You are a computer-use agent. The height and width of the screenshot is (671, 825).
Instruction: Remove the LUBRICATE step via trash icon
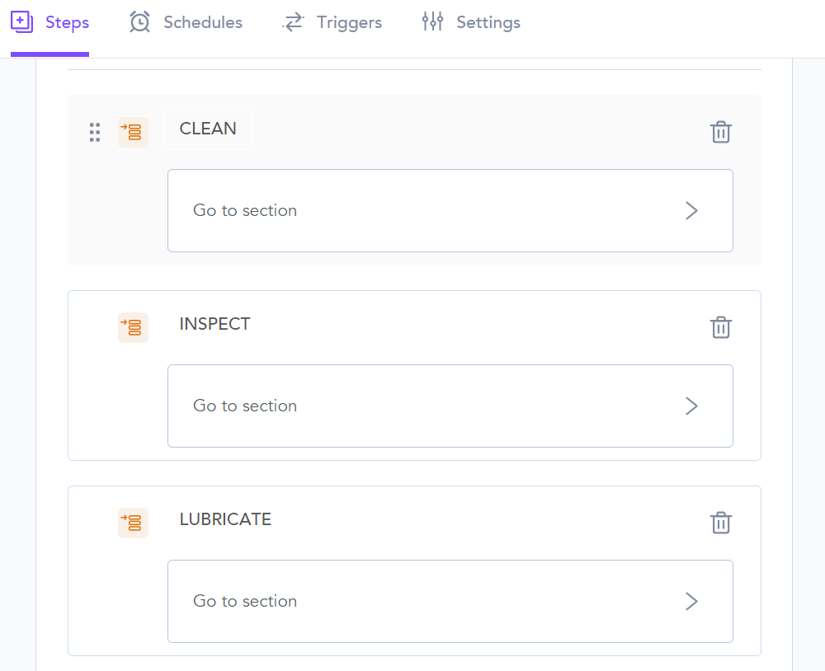721,523
